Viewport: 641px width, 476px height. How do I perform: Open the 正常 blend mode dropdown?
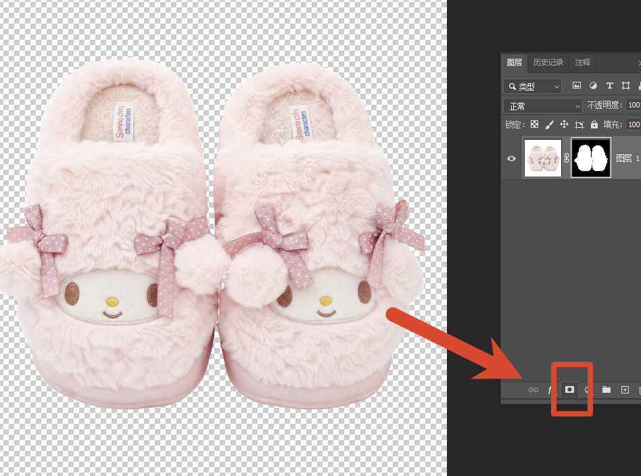[542, 106]
